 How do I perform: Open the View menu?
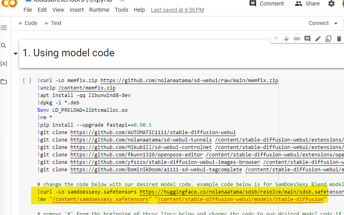click(x=58, y=10)
